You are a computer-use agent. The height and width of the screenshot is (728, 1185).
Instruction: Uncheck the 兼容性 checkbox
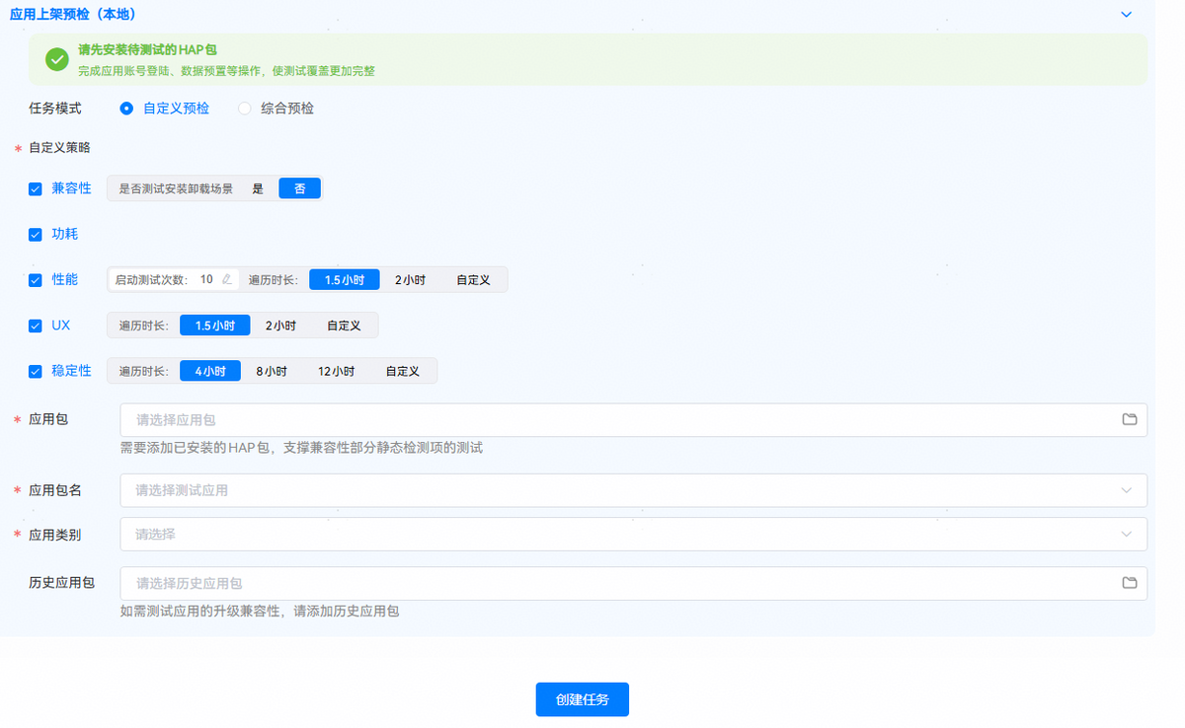[36, 188]
